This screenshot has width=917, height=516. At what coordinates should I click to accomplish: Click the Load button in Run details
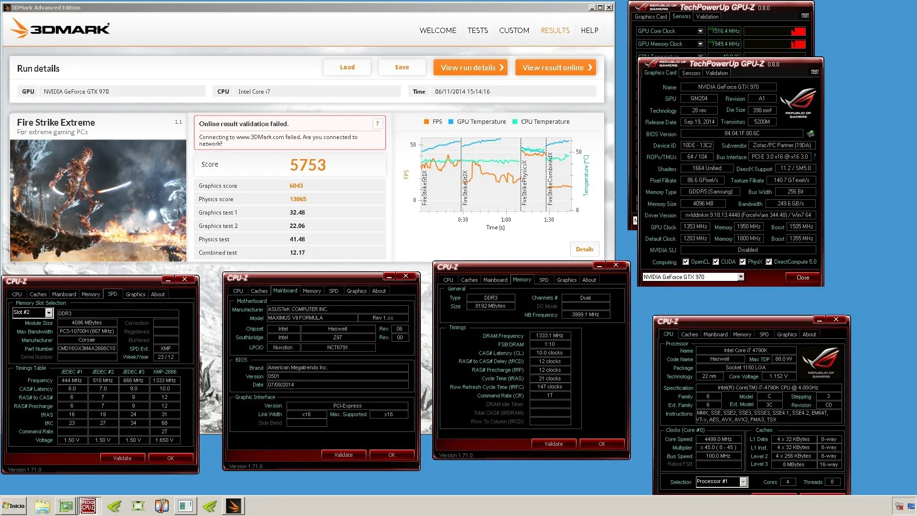(347, 67)
